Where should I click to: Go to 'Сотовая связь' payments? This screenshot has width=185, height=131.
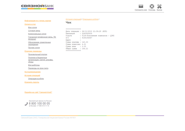(x=34, y=31)
